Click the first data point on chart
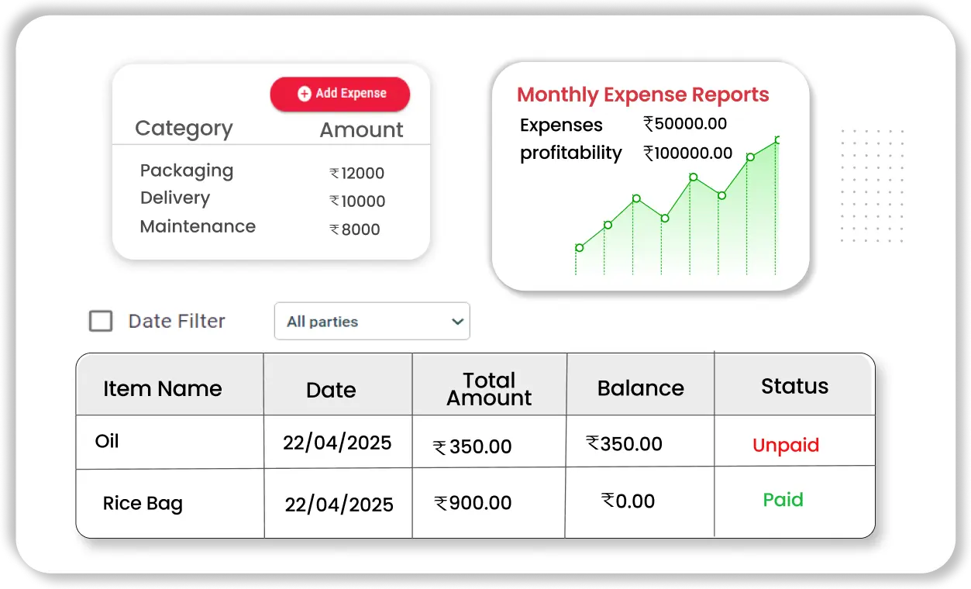This screenshot has width=971, height=589. 580,248
